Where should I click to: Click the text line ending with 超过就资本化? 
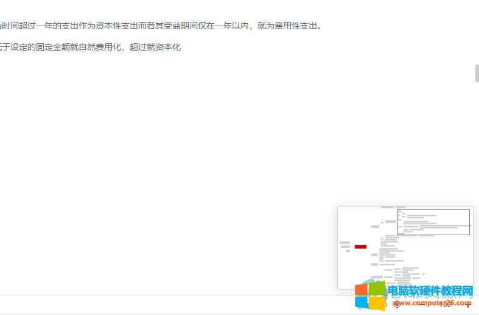[91, 47]
